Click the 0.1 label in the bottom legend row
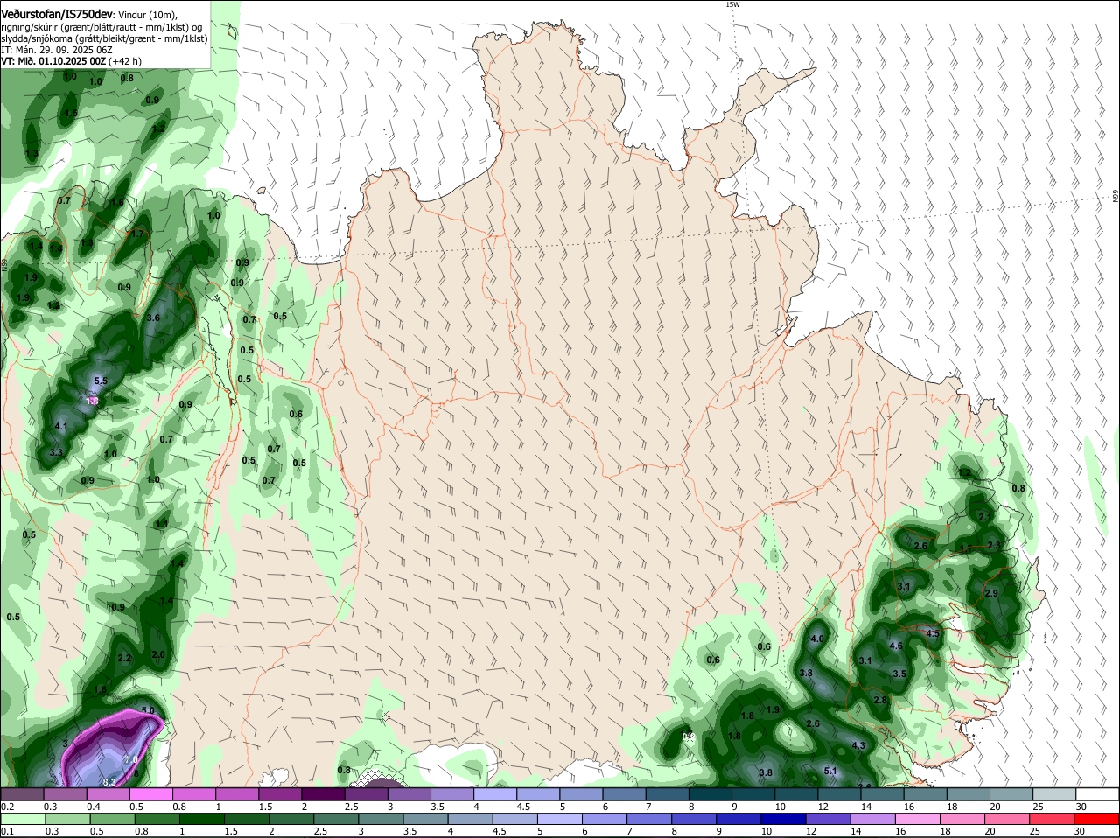1120x838 pixels. click(x=8, y=831)
